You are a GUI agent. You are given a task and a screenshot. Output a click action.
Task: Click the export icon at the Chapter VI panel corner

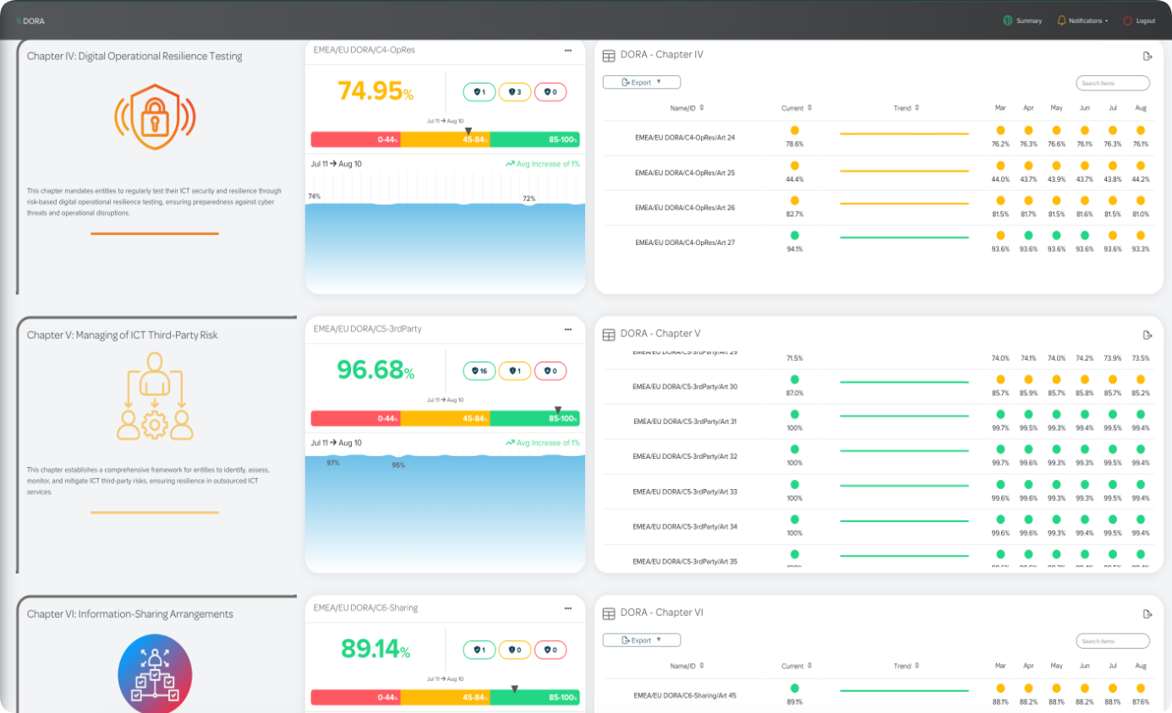click(1147, 613)
